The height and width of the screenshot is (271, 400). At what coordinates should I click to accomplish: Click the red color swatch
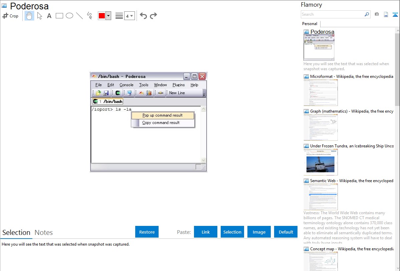pos(102,16)
